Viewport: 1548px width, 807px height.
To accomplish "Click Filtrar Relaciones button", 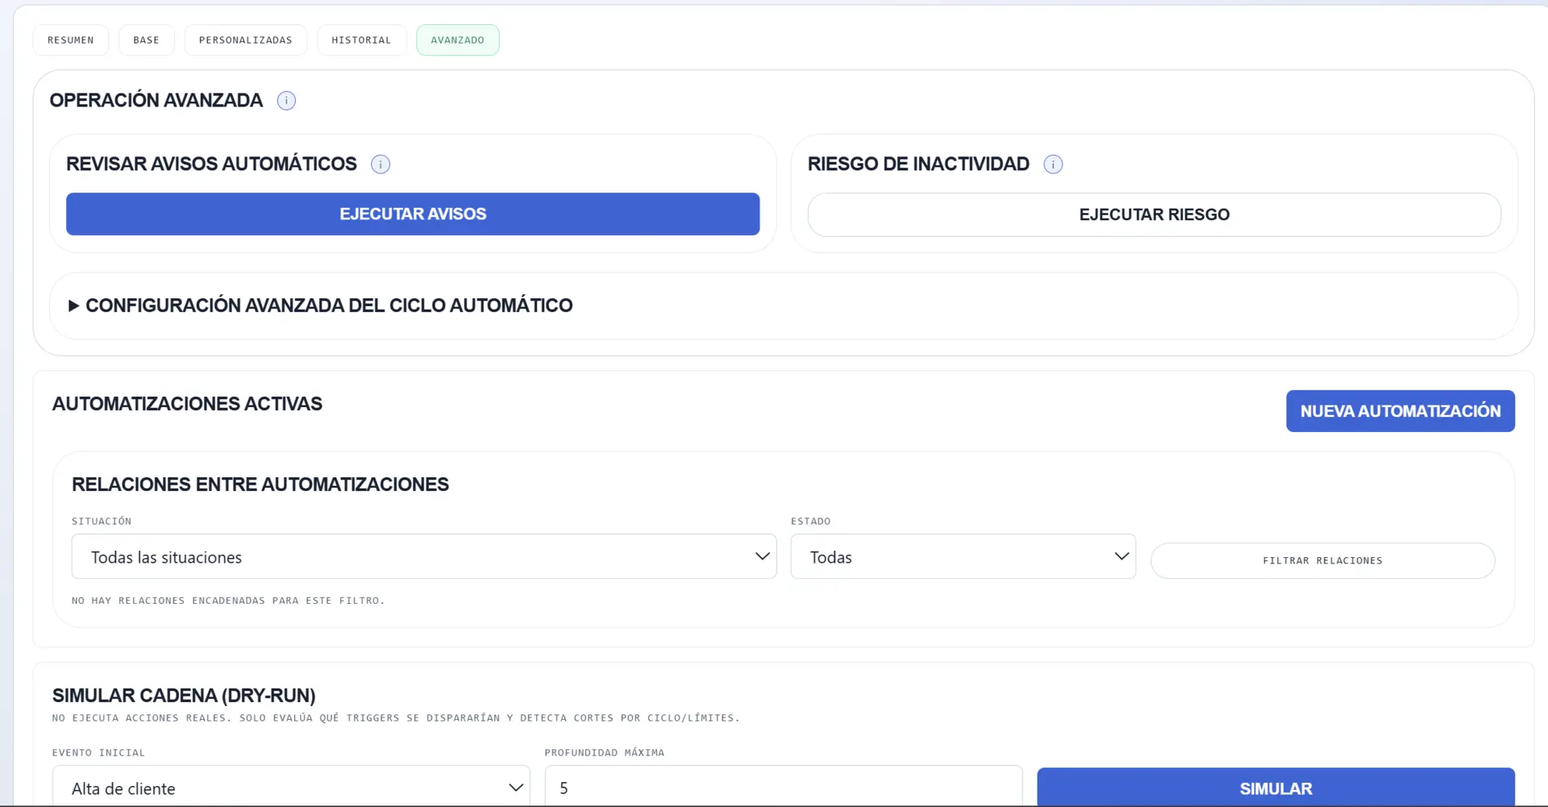I will pyautogui.click(x=1323, y=561).
